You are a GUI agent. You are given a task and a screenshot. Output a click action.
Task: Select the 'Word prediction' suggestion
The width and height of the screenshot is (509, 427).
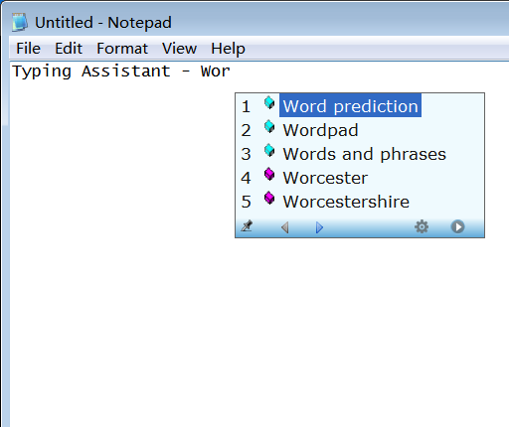click(x=350, y=105)
